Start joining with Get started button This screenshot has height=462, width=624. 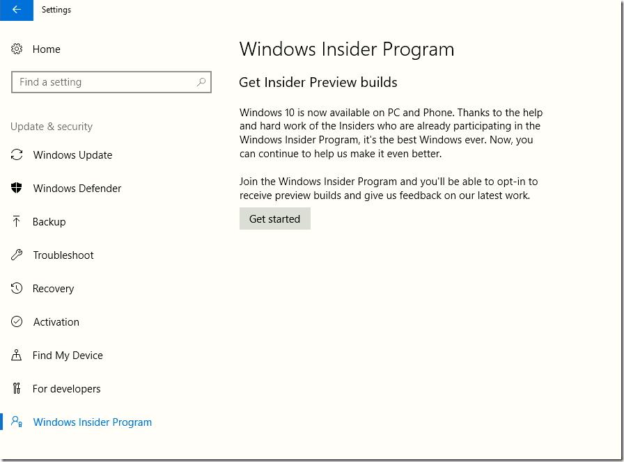click(x=275, y=218)
